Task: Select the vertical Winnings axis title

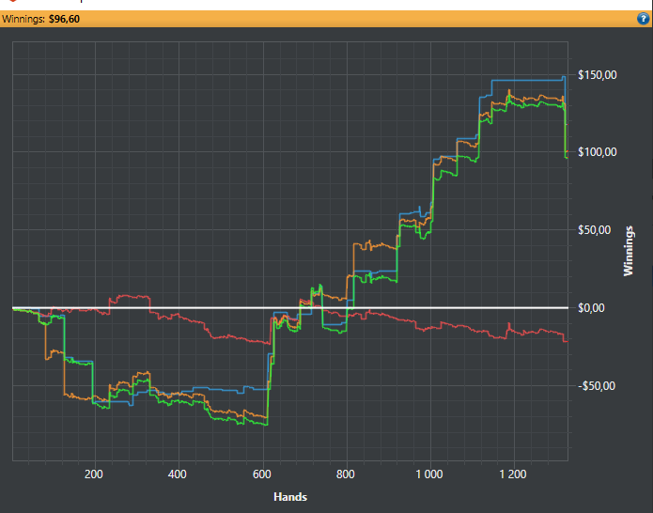Action: tap(628, 251)
